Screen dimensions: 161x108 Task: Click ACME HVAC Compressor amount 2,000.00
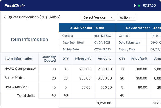105,69
